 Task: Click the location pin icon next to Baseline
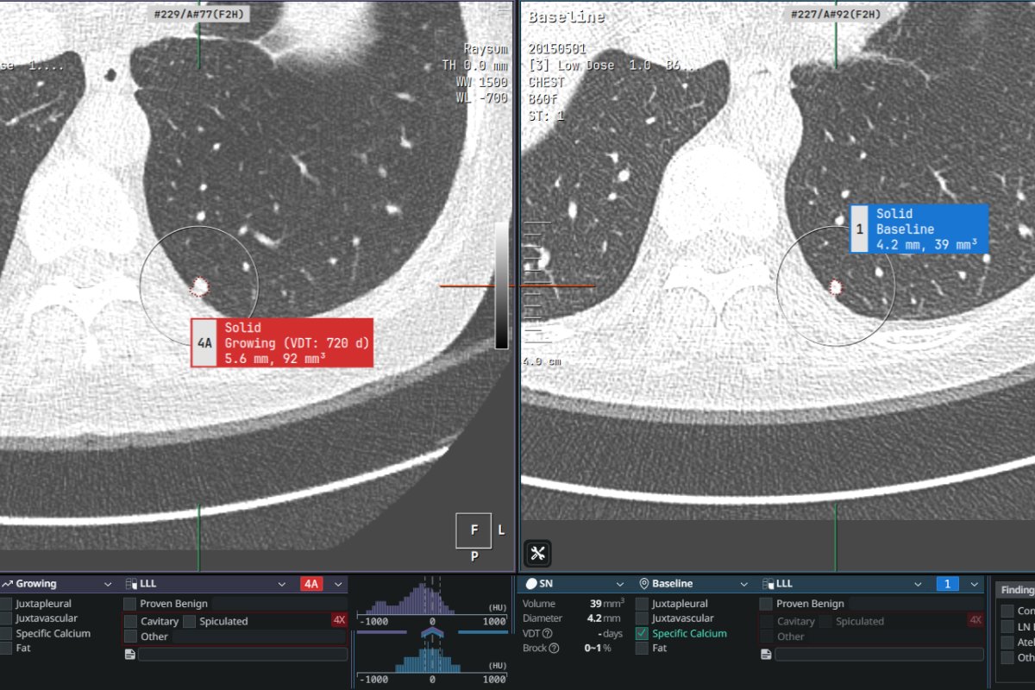643,584
